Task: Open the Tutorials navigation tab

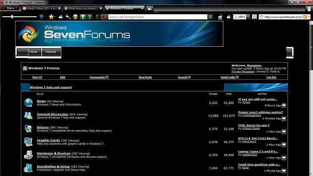Action: tap(51, 52)
